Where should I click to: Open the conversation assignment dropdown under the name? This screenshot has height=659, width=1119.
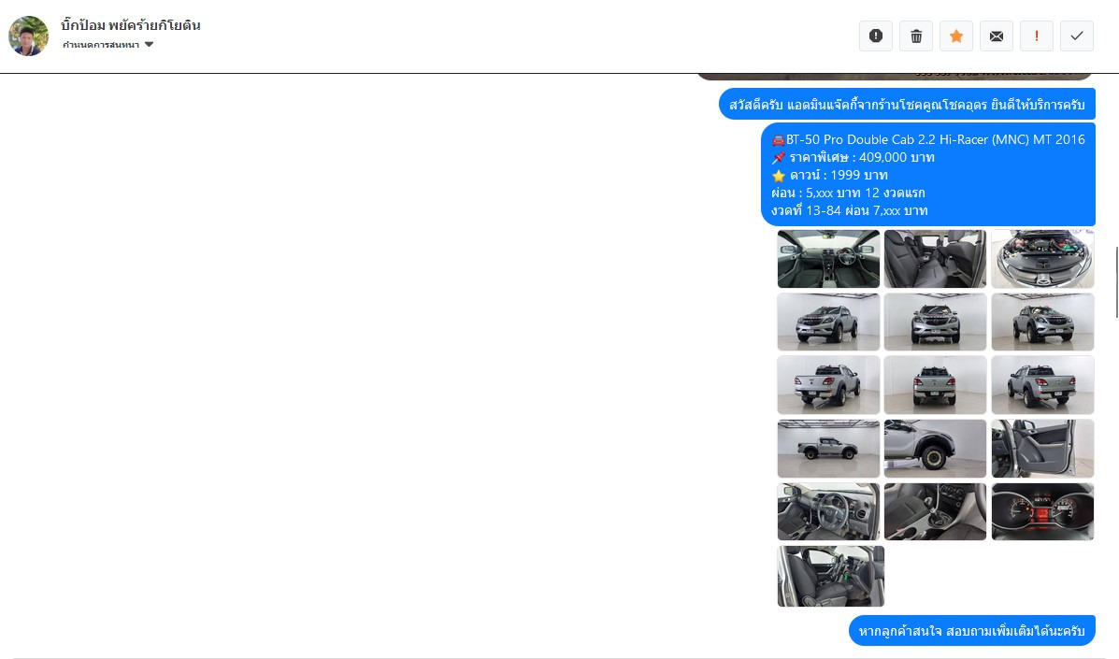click(x=108, y=44)
